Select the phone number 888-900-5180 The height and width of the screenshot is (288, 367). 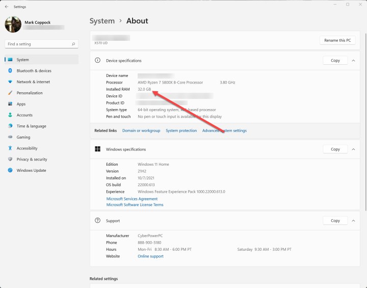point(149,243)
